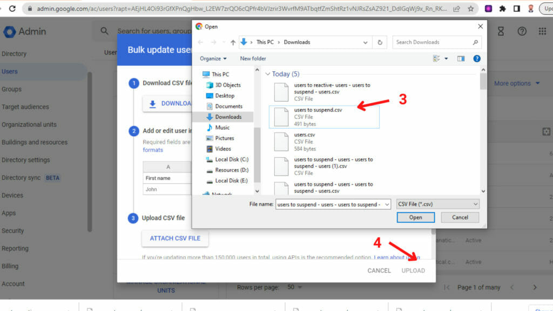The image size is (553, 311).
Task: Open the CSV File (*.csv) type dropdown
Action: [x=437, y=204]
